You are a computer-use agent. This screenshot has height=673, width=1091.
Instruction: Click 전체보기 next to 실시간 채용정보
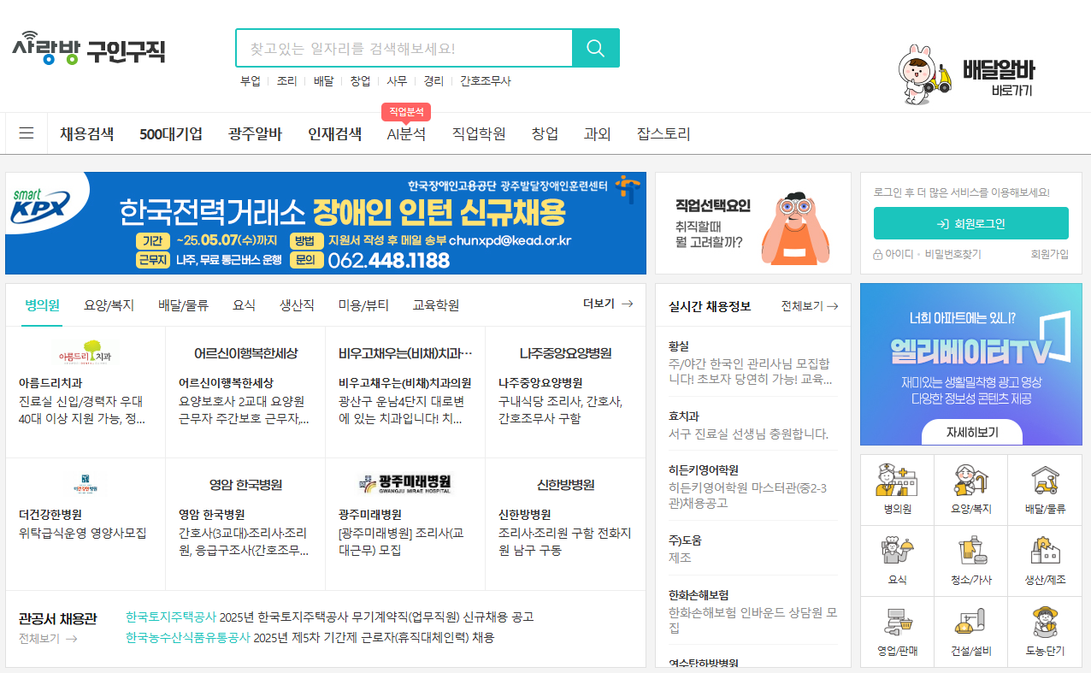tap(810, 305)
